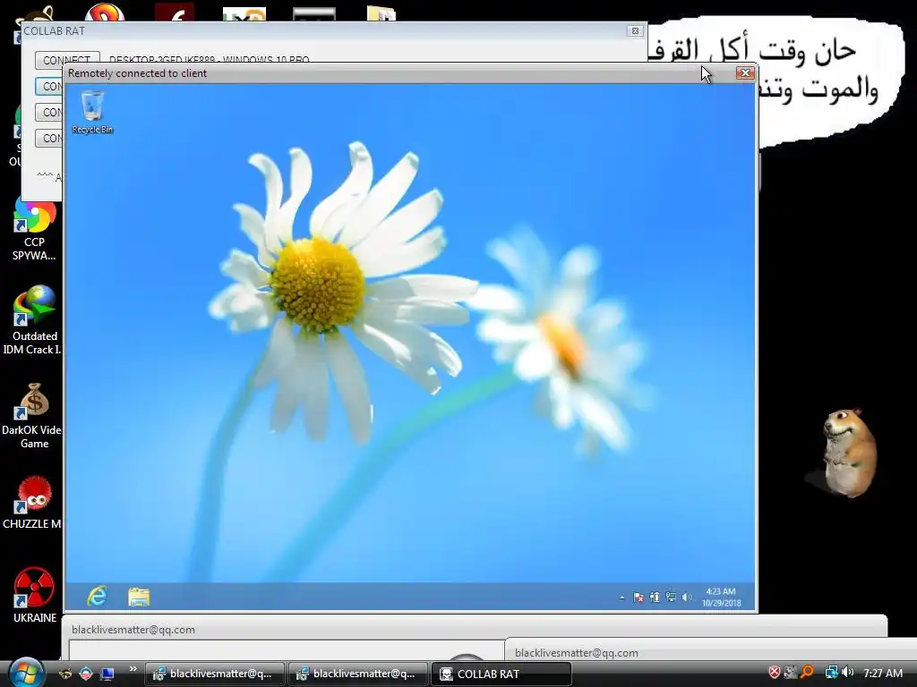Screen dimensions: 917x687
Task: Show hidden tray icons on remote client
Action: (621, 598)
